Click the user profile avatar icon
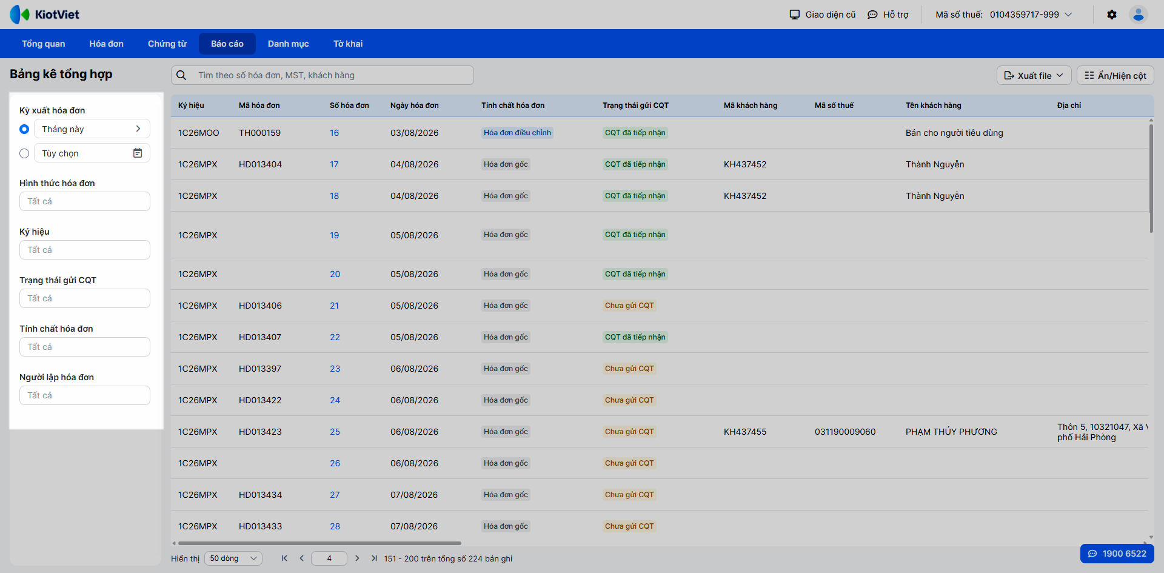The image size is (1164, 573). 1139,15
